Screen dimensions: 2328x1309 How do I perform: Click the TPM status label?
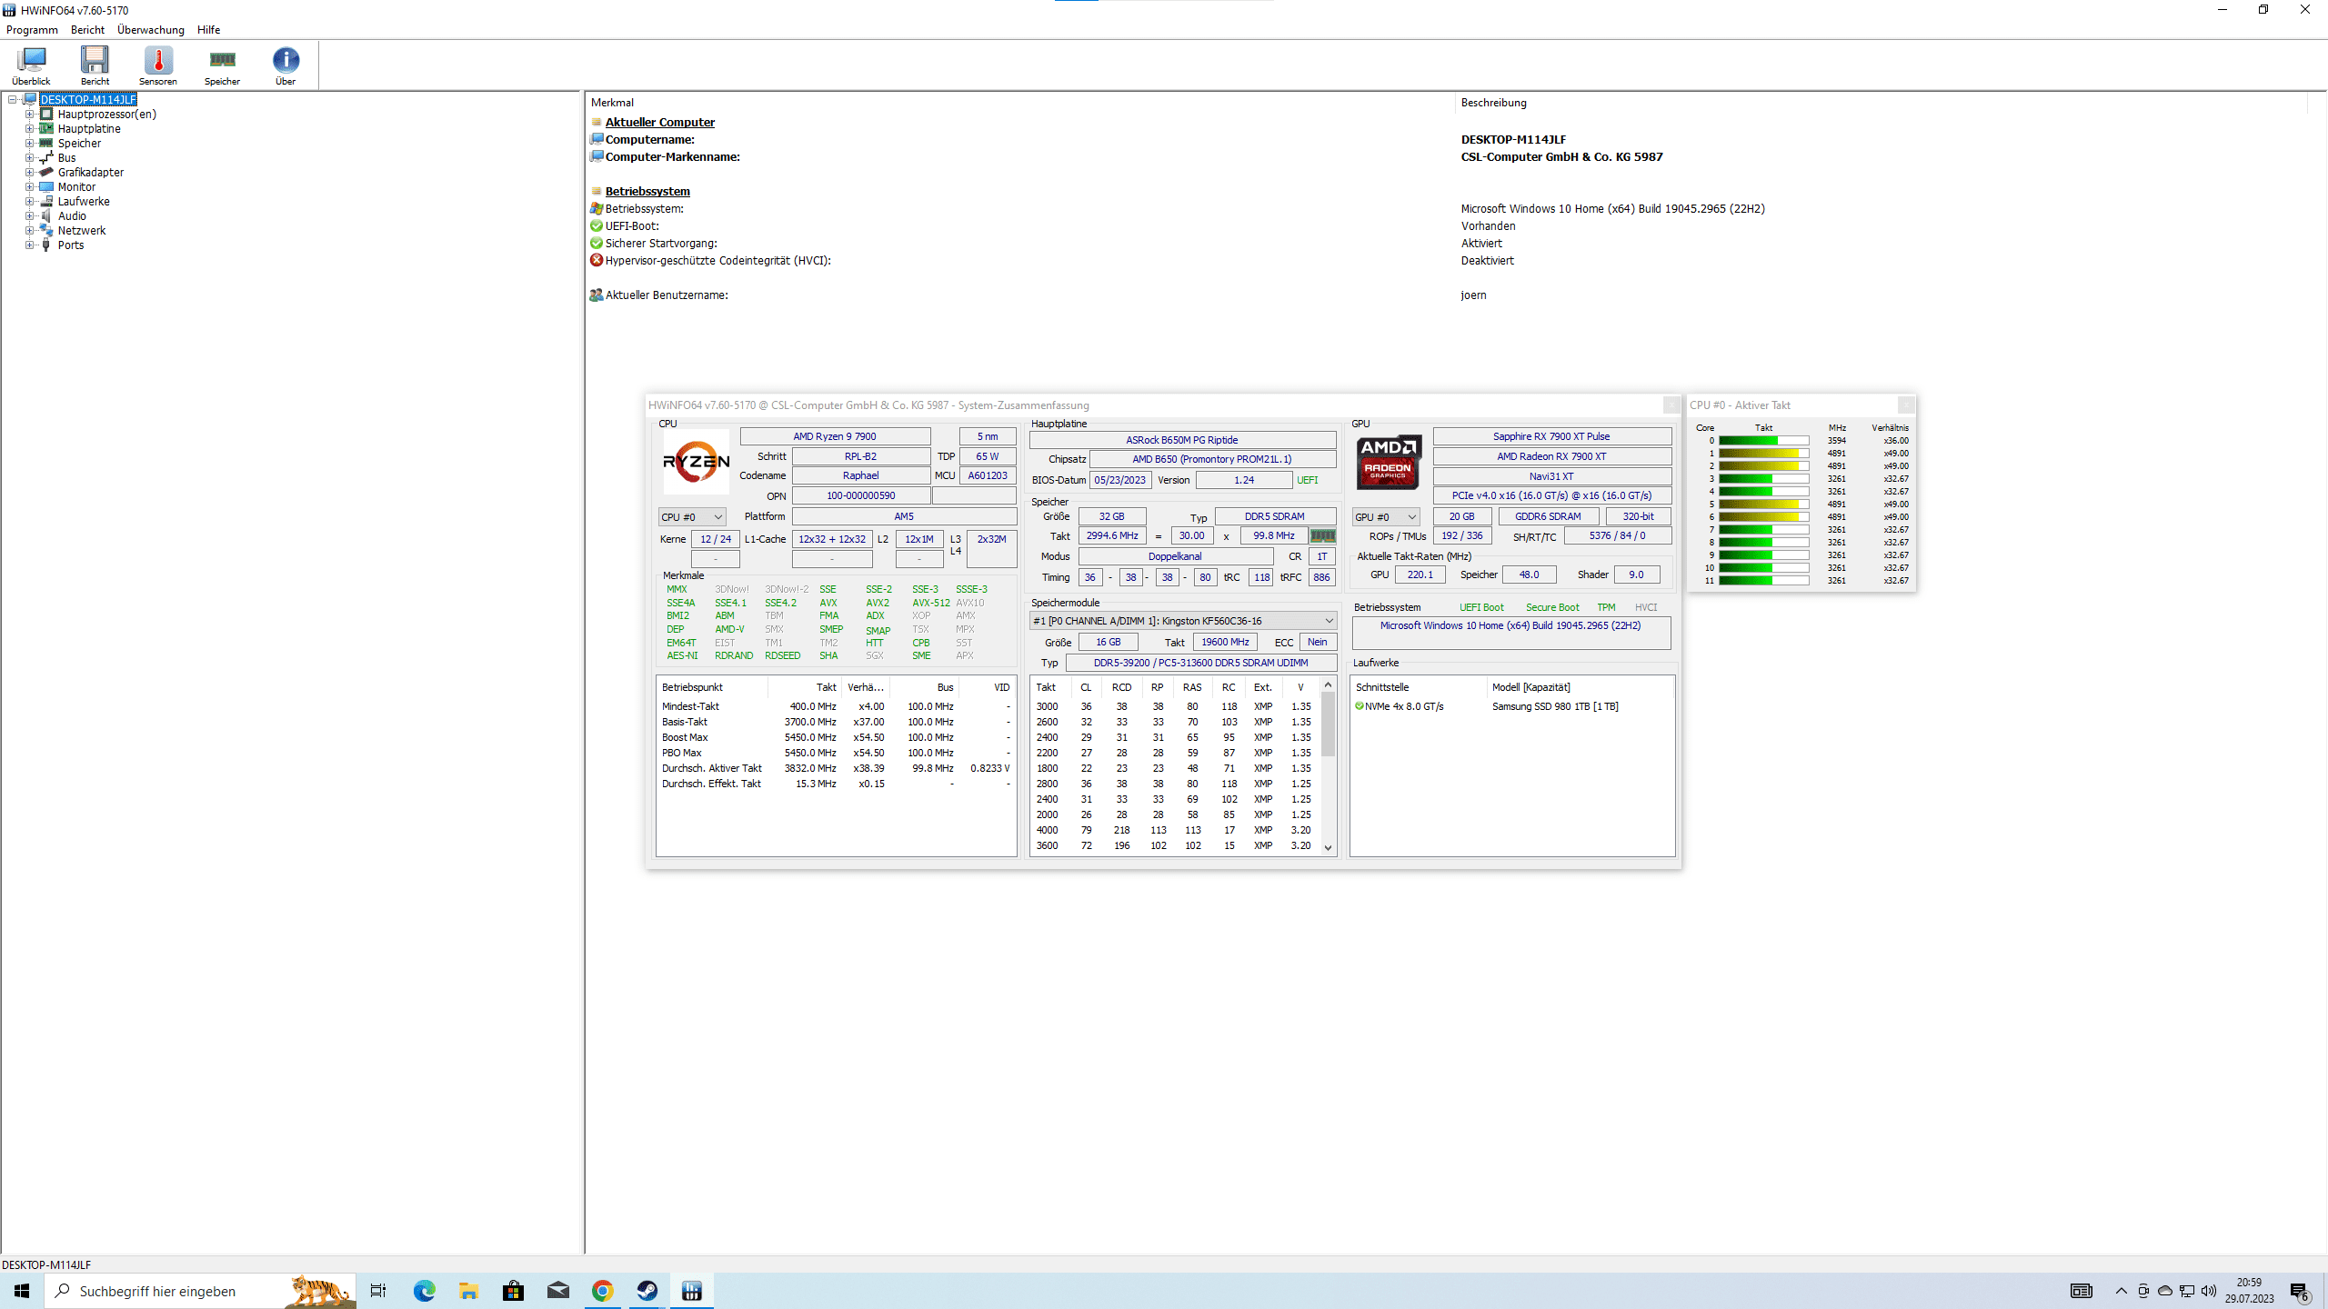[x=1606, y=607]
